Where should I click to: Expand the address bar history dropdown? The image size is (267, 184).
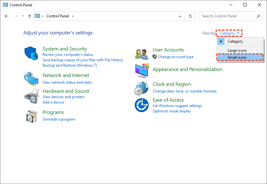pos(180,16)
